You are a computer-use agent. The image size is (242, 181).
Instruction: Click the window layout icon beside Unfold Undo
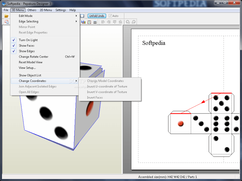(82, 16)
